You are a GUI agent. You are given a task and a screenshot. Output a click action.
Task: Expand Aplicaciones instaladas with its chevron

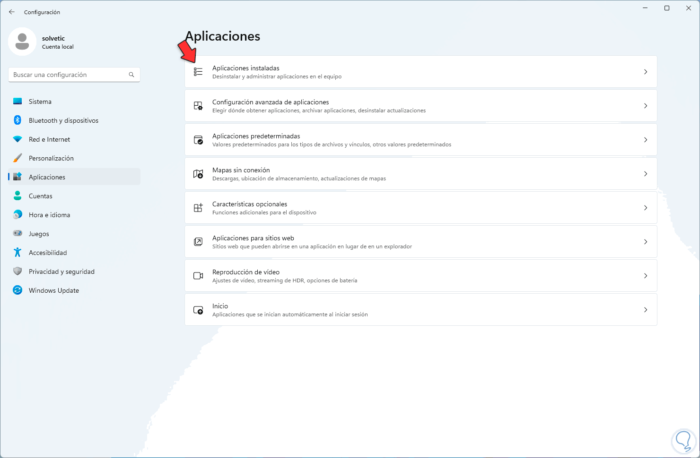646,72
